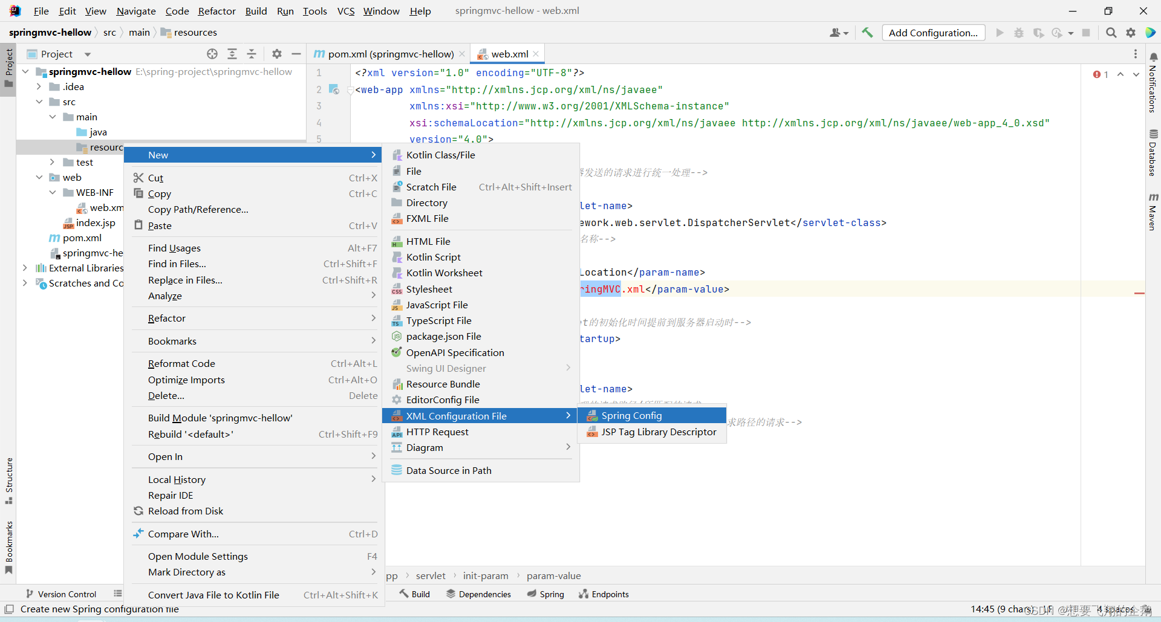The image size is (1161, 622).
Task: Click springmvc-hellow breadcrumb in navigation bar
Action: [50, 32]
